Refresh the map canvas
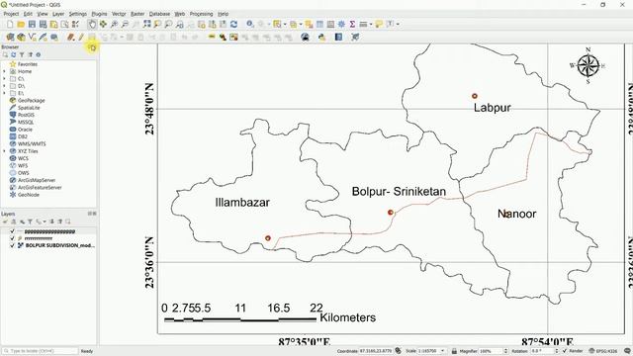633x356 pixels. (x=233, y=25)
